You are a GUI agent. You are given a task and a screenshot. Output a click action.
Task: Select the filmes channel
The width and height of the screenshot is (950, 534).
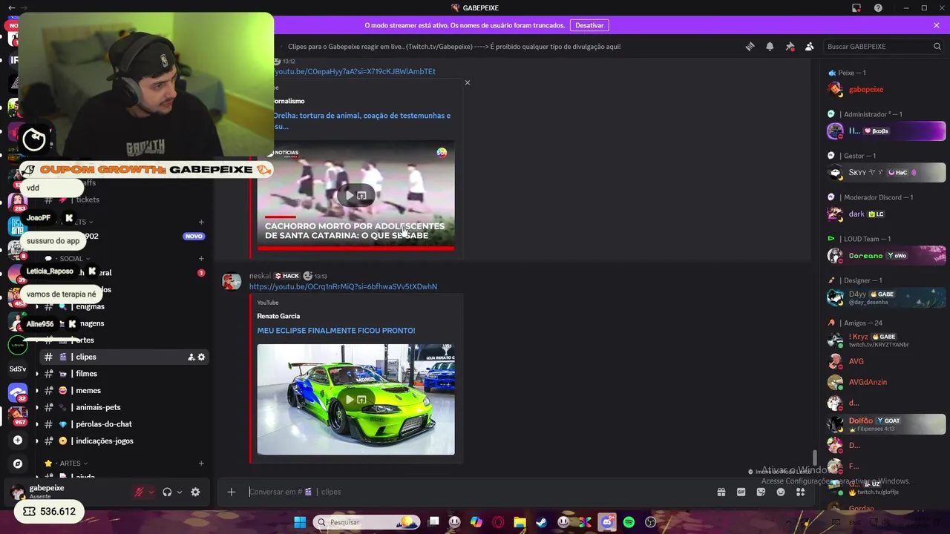click(x=123, y=374)
